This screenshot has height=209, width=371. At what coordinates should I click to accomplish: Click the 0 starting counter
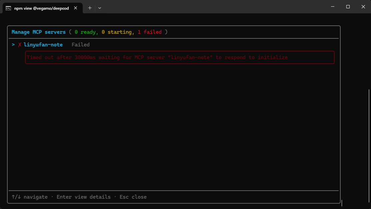[117, 32]
